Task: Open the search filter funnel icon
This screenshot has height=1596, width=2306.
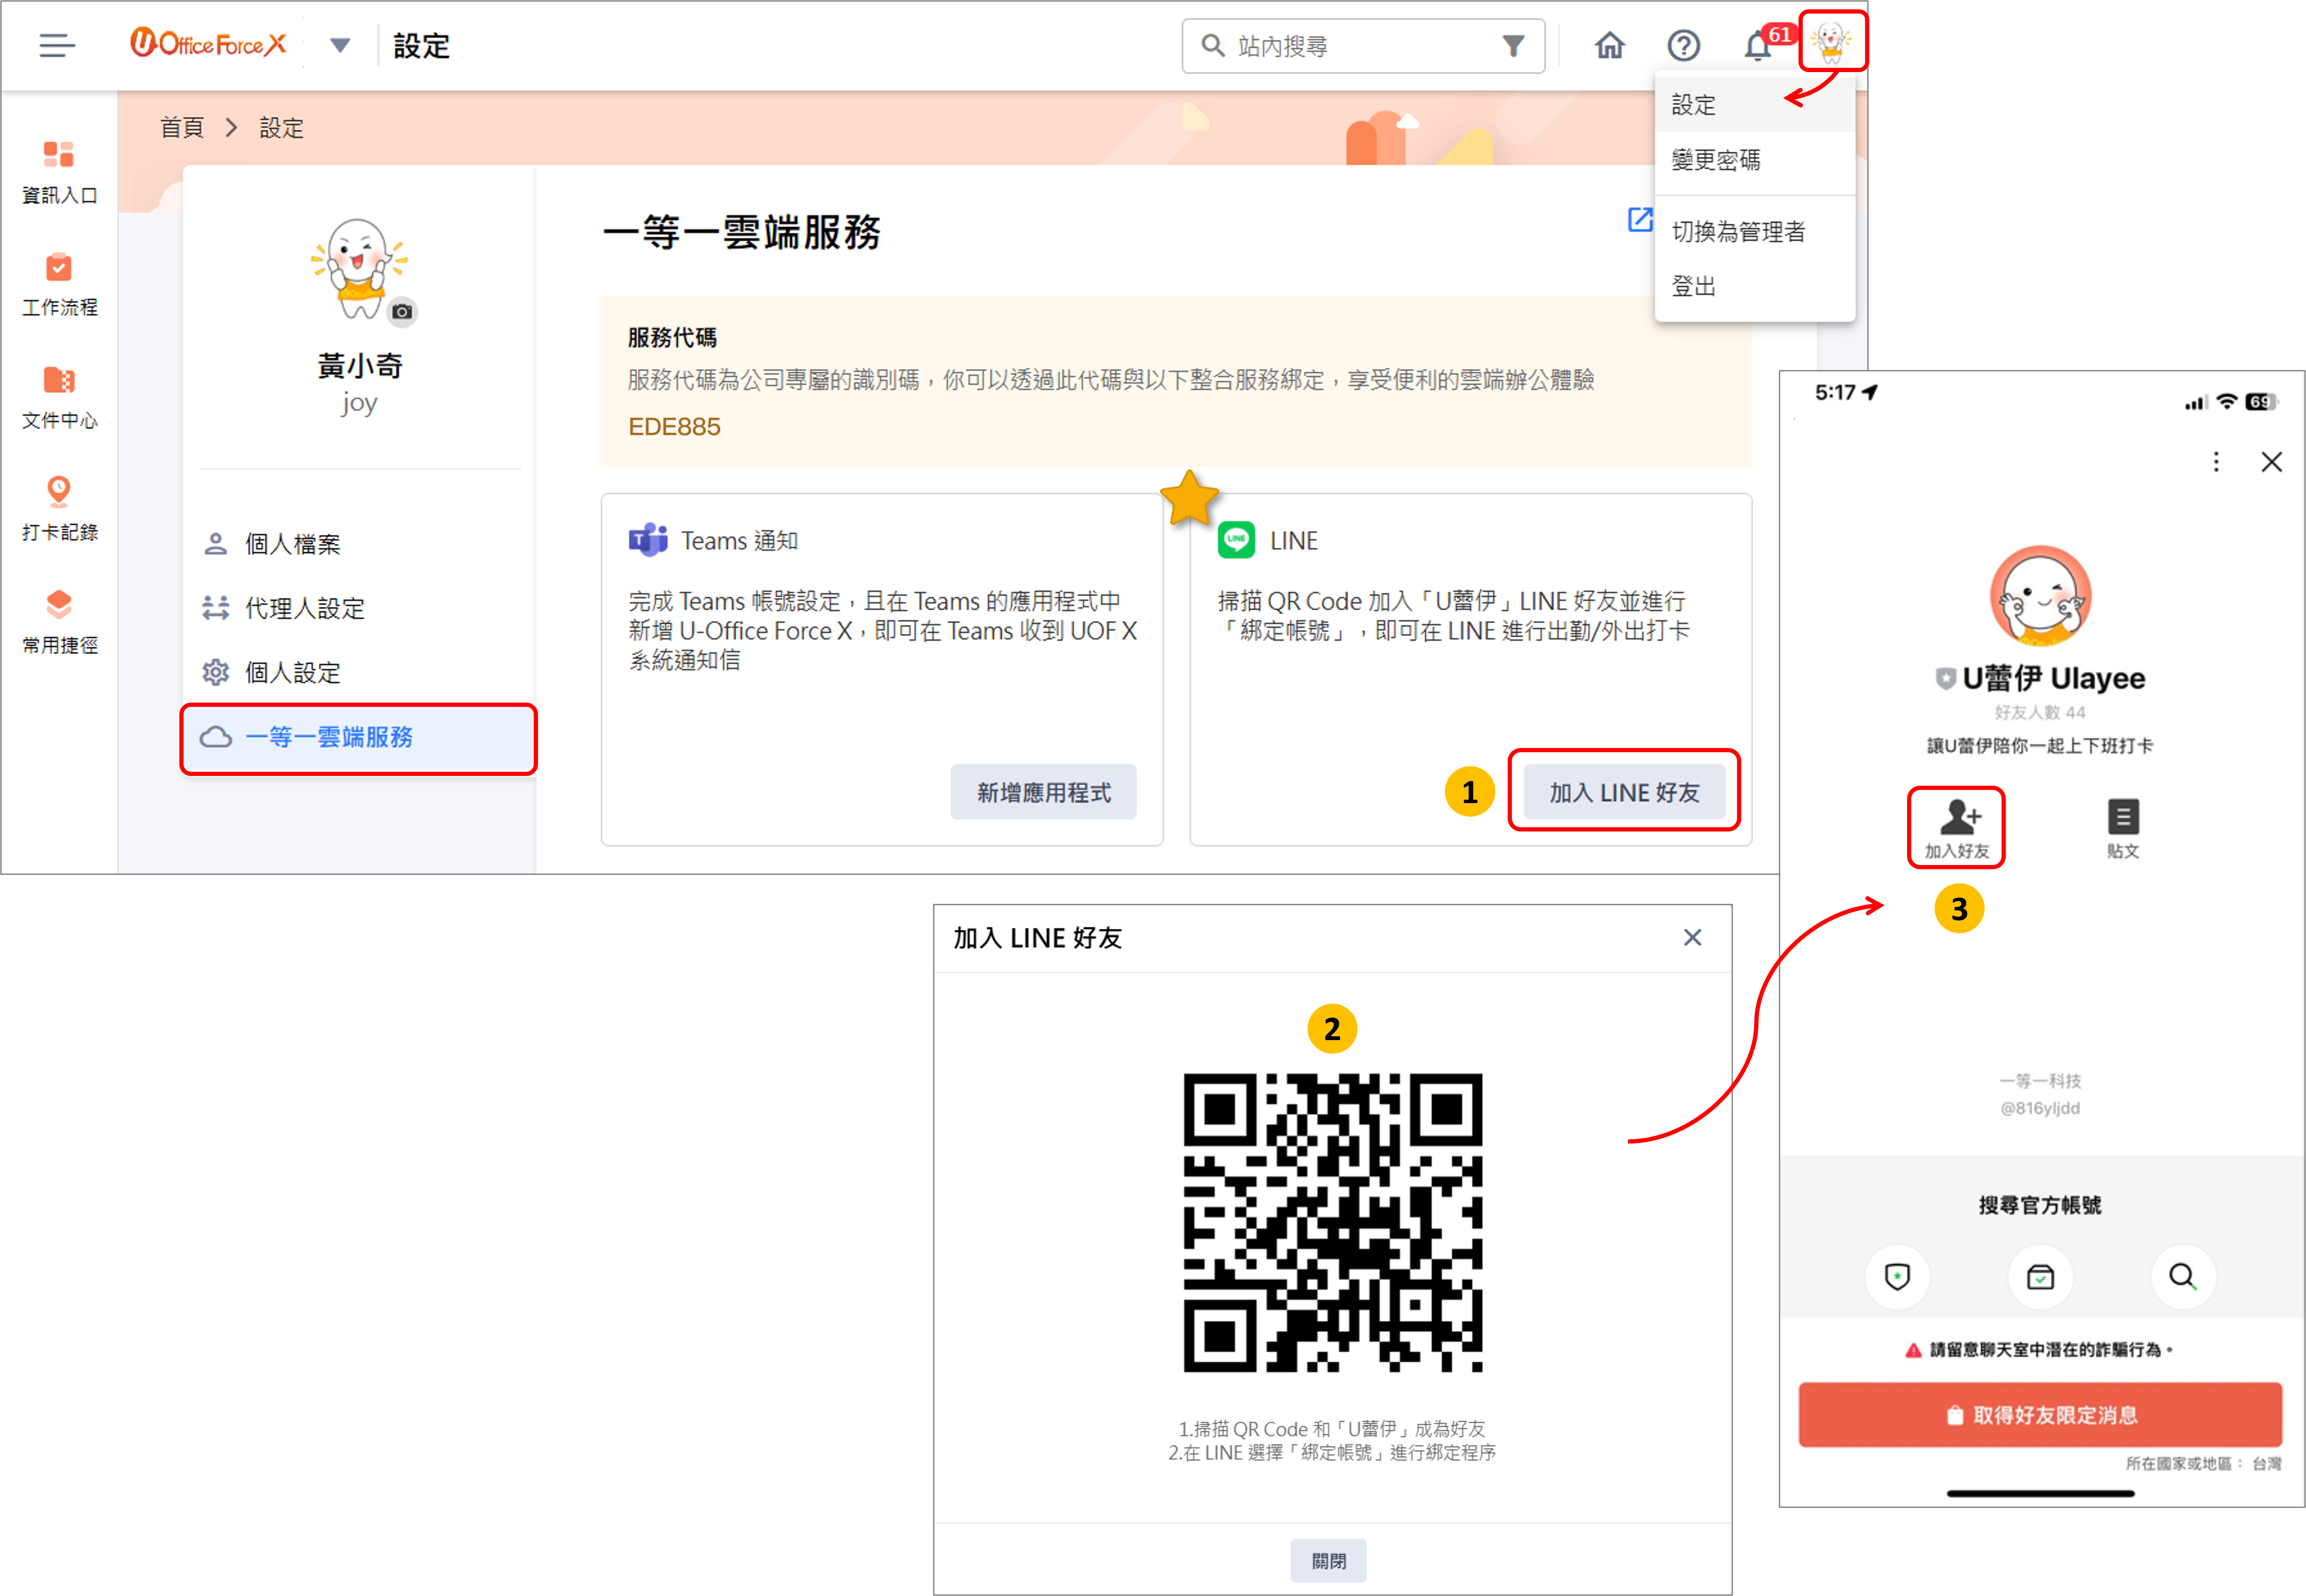Action: click(1513, 46)
